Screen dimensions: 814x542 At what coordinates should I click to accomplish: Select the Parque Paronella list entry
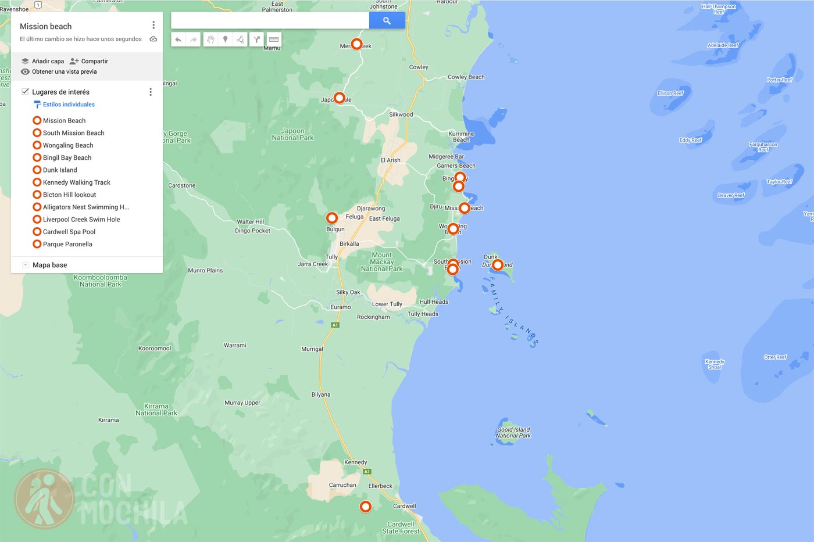click(x=67, y=244)
